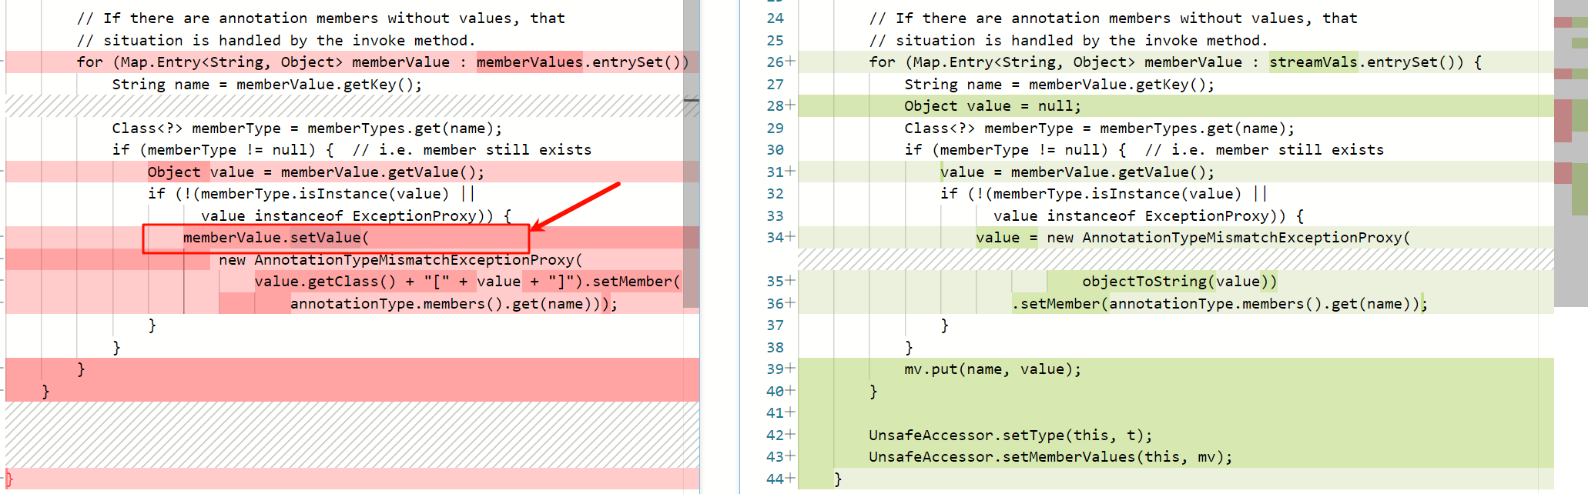Click the plus marker at line 42
The width and height of the screenshot is (1588, 494).
(x=791, y=435)
